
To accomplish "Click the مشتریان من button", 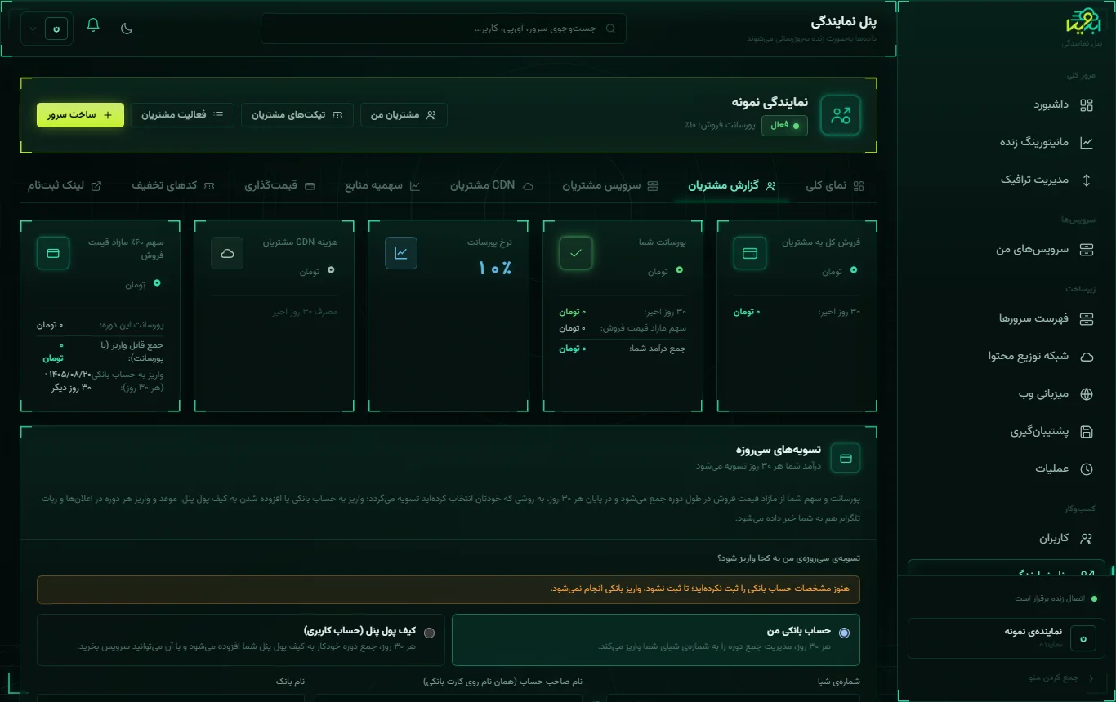I will (x=404, y=115).
